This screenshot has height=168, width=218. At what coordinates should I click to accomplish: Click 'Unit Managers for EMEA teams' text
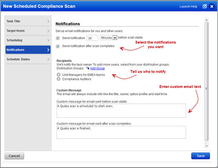coord(83,75)
